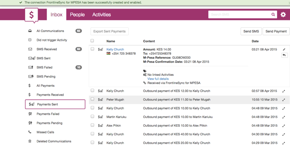Click the SMS Failed envelope icon
This screenshot has height=147, width=290.
[31, 67]
